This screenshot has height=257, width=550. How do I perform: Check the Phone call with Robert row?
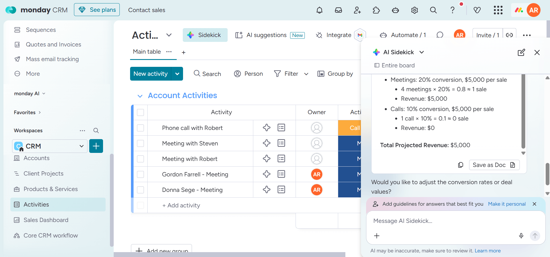(x=140, y=128)
